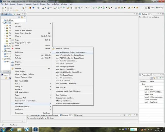Click the yellow Back navigation arrow icon

pos(16,10)
